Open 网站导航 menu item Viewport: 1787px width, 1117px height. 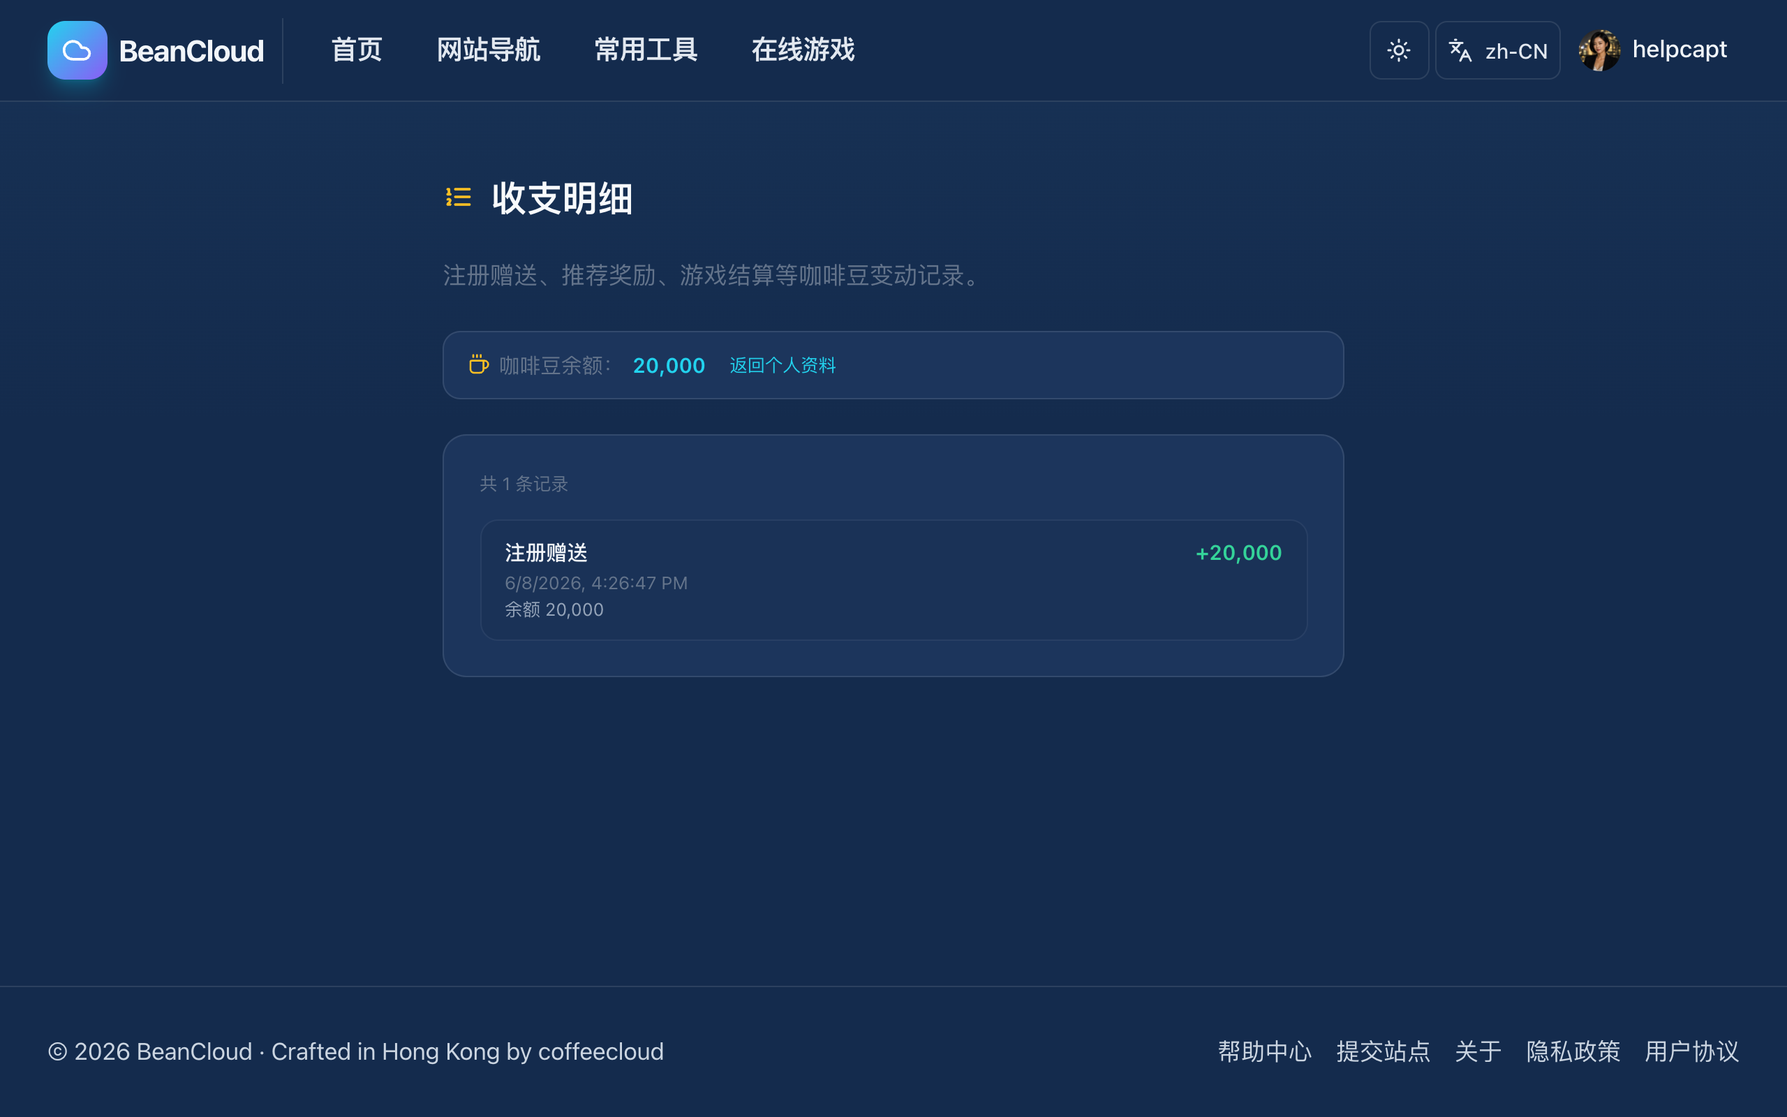pyautogui.click(x=488, y=50)
